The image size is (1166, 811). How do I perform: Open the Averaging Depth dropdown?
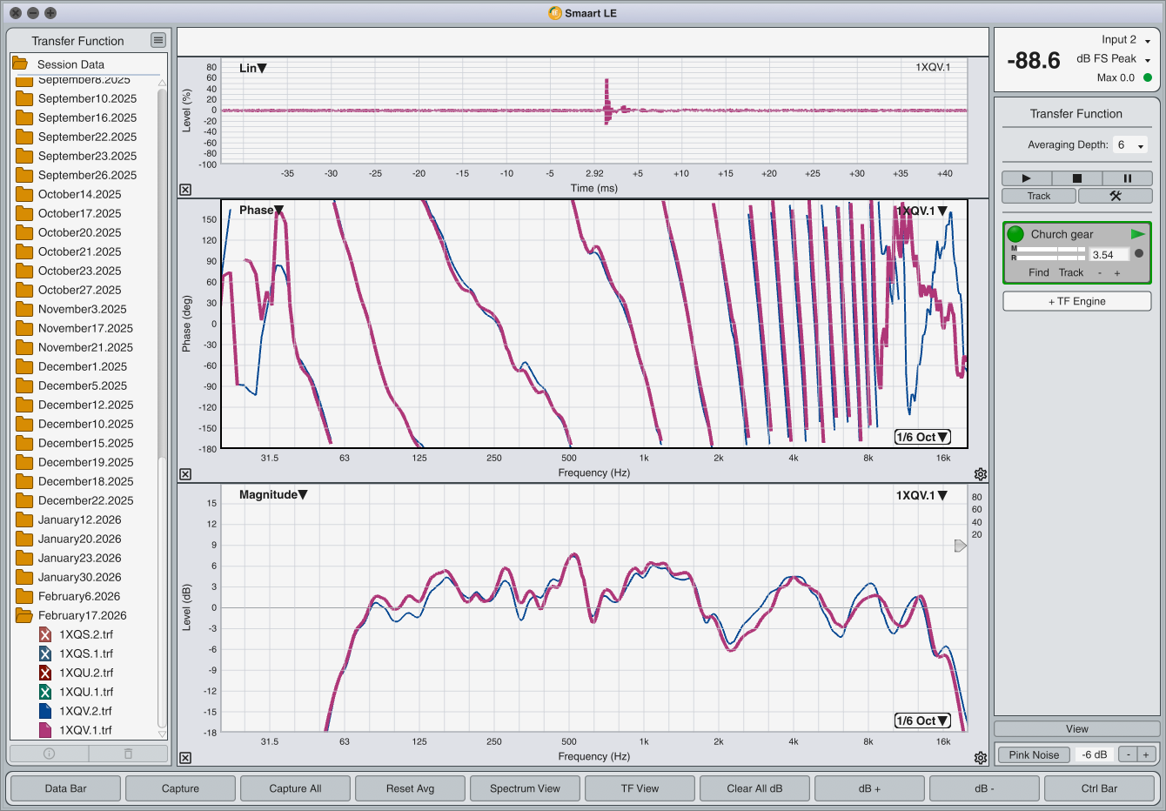[1131, 145]
